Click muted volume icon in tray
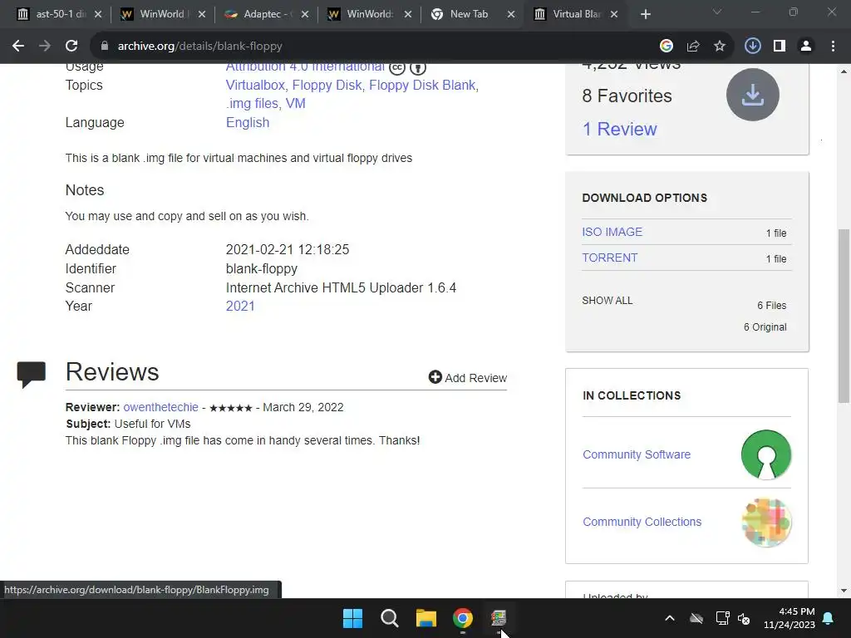Image resolution: width=851 pixels, height=638 pixels. click(x=744, y=618)
